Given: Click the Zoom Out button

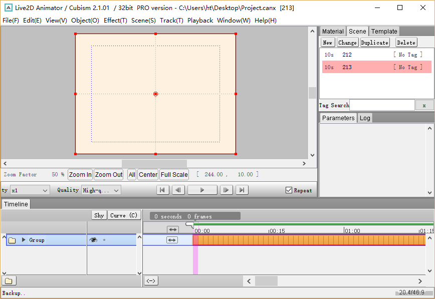Looking at the screenshot, I should coord(108,174).
